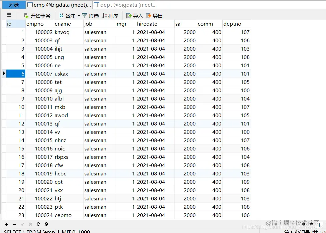Screen dimensions: 326x233
Task: Click the hiredate column header
Action: 155,24
